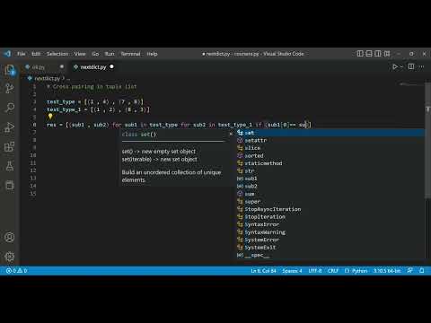Click Ln 6, Col 84 status item
Image resolution: width=431 pixels, height=323 pixels.
tap(263, 271)
